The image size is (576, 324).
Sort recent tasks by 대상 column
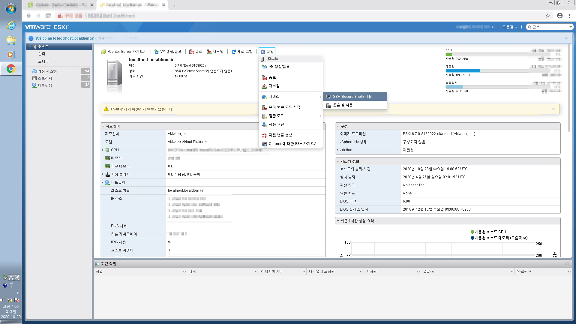223,271
